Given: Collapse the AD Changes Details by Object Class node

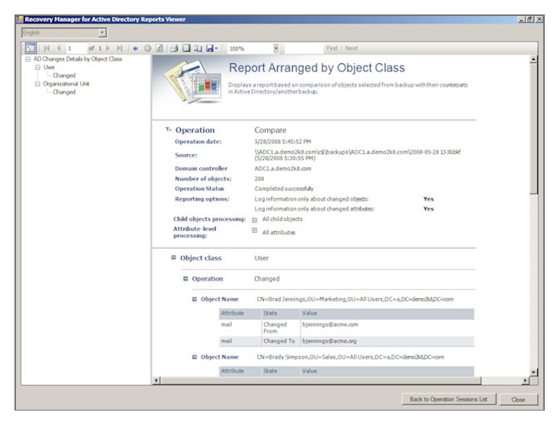Looking at the screenshot, I should [28, 59].
